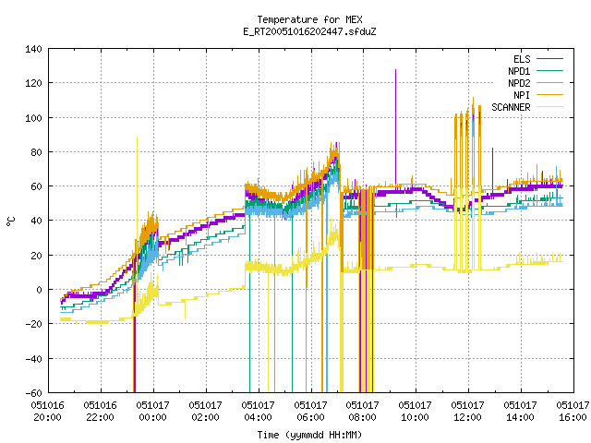
Task: Click the NPD2 legend label
Action: (519, 83)
